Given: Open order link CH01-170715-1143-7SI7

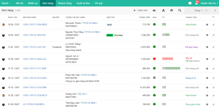Looking at the screenshot, I should pyautogui.click(x=34, y=47).
